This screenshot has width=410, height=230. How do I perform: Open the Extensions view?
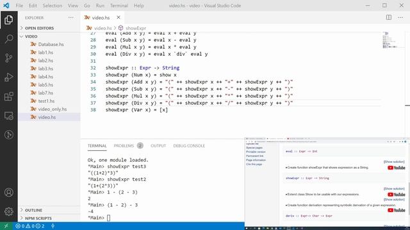(8, 96)
